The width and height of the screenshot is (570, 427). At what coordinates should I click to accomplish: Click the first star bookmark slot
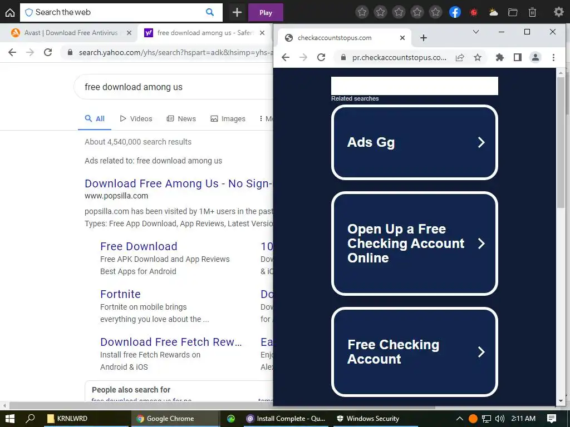(x=362, y=12)
